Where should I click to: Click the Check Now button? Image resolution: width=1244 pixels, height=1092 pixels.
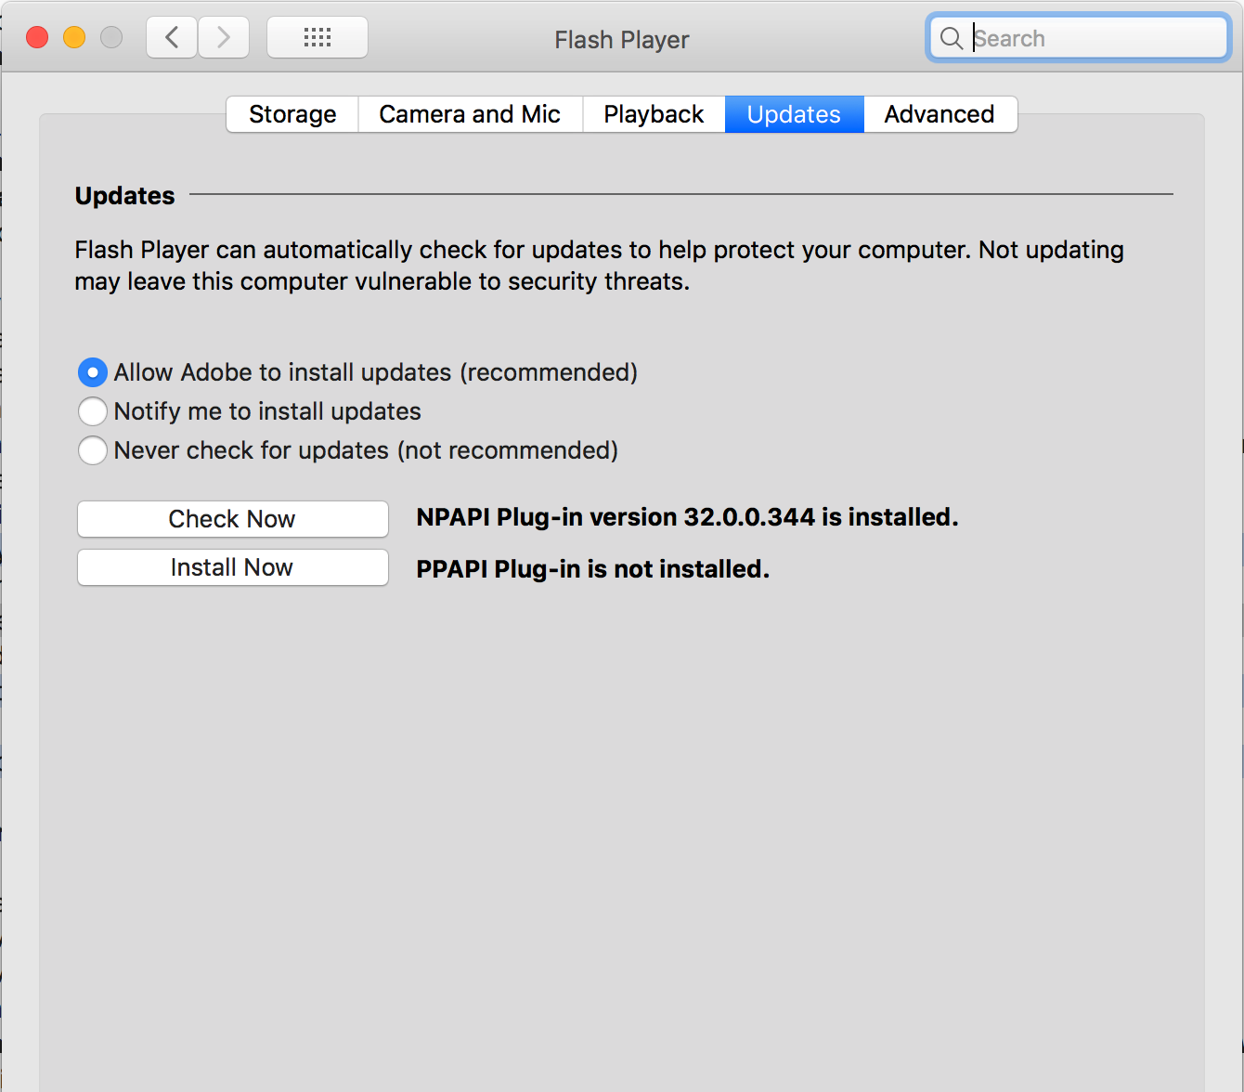point(232,519)
